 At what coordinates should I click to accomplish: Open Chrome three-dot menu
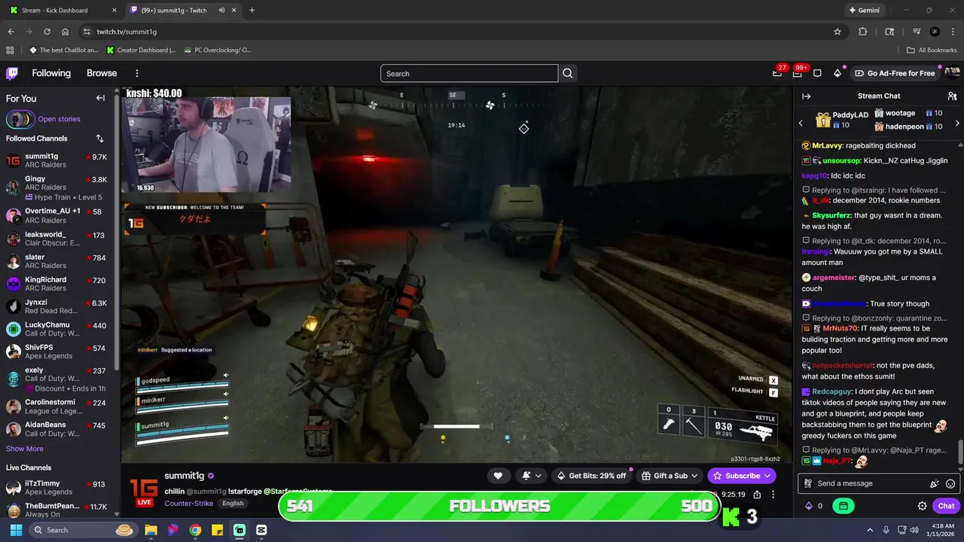coord(953,32)
